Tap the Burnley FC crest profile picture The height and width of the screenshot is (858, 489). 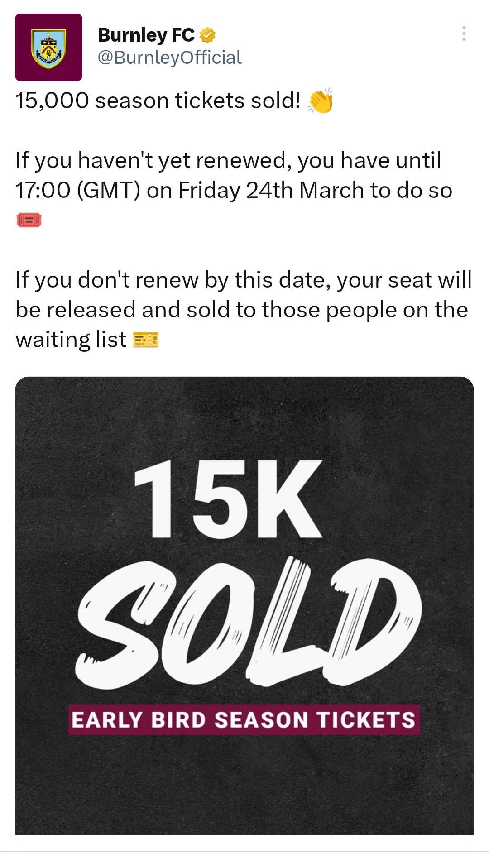(48, 48)
